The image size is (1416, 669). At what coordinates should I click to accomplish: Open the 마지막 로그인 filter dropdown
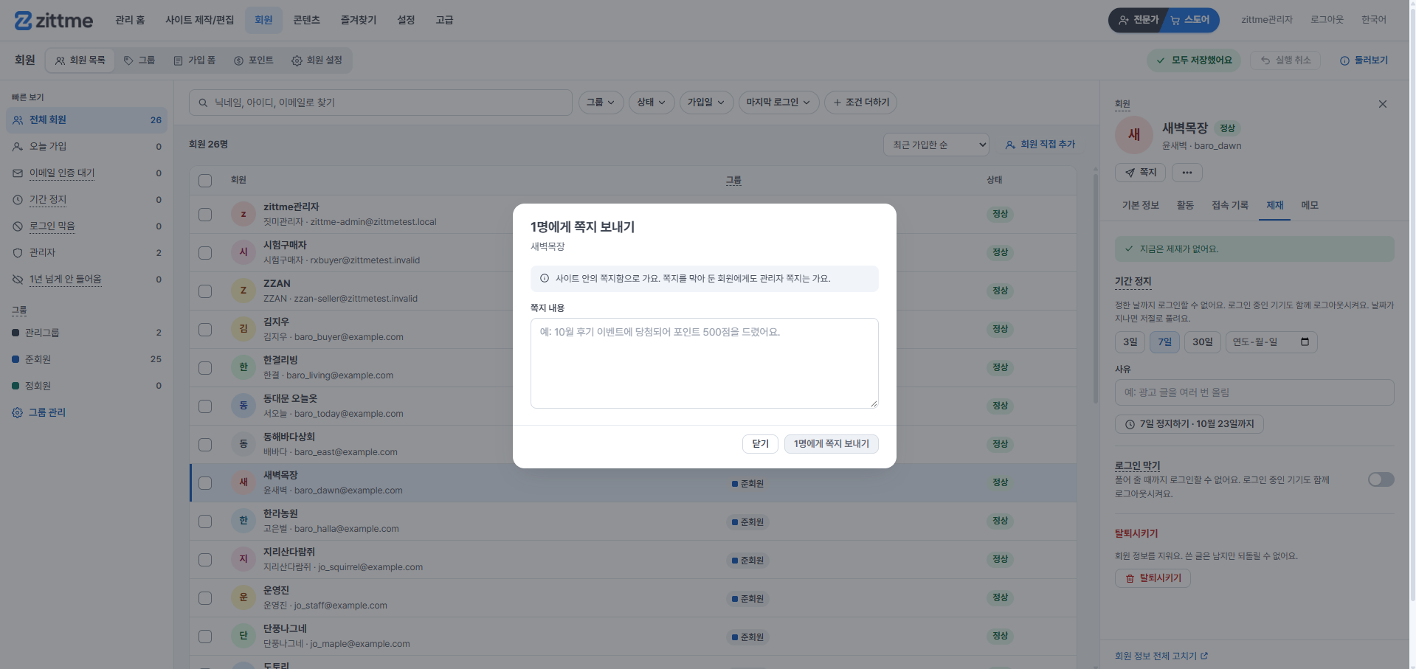pyautogui.click(x=778, y=103)
